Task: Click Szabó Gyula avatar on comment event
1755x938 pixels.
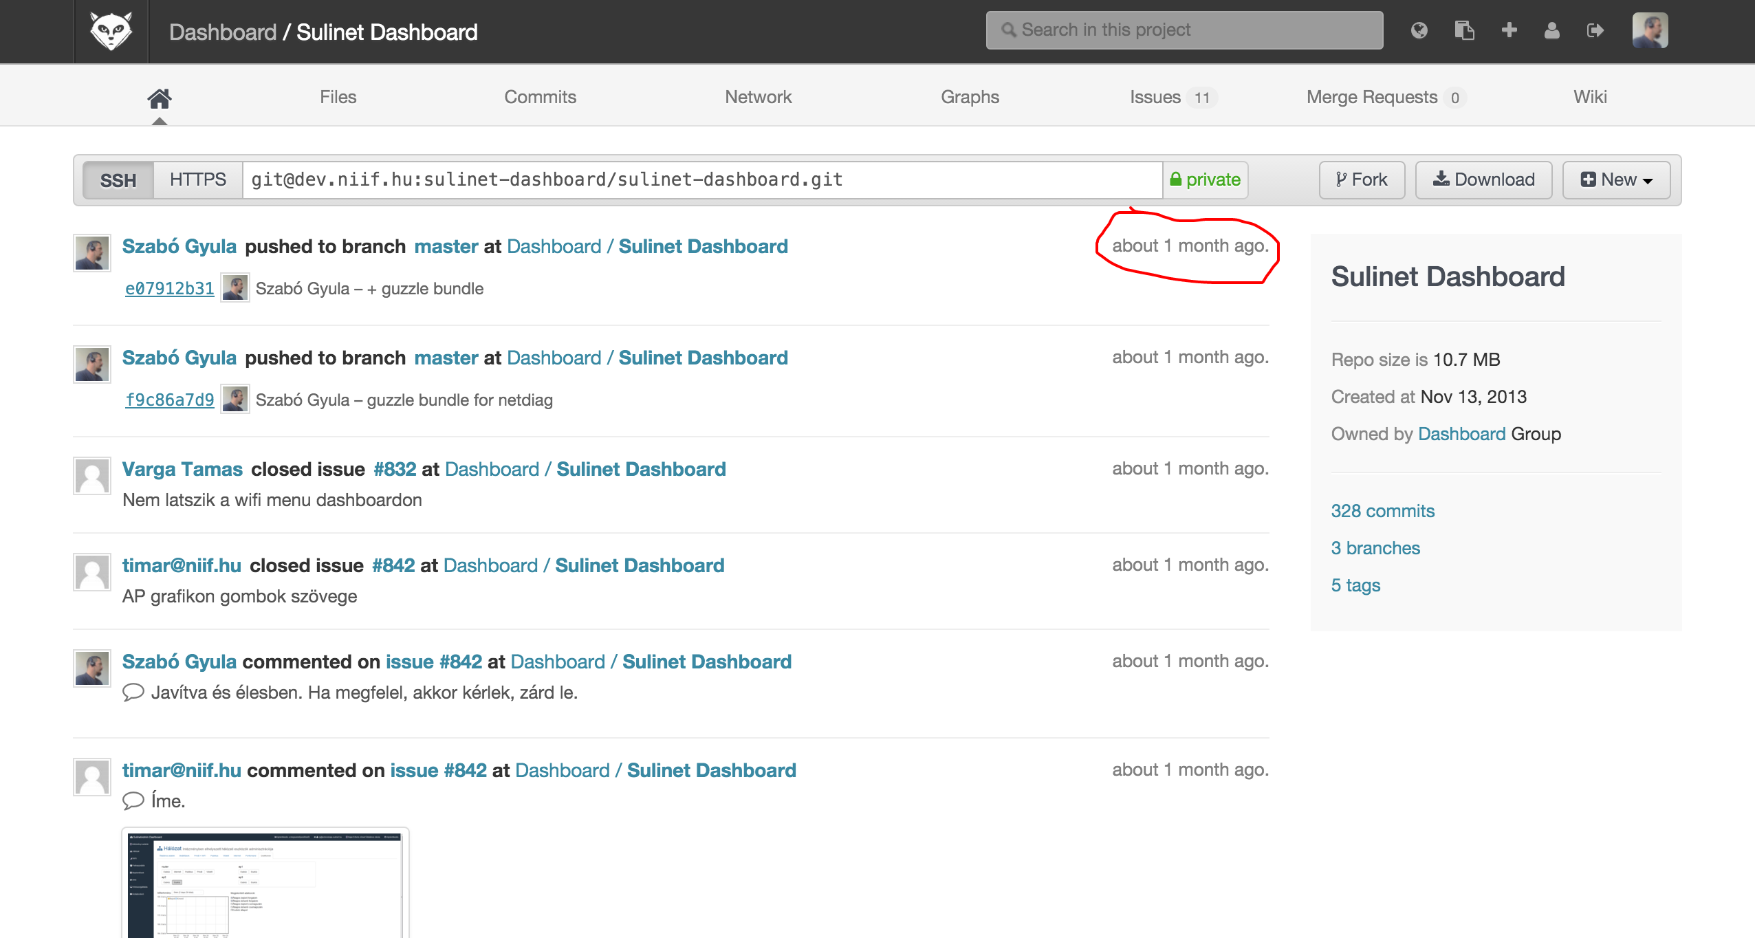Action: click(x=92, y=668)
